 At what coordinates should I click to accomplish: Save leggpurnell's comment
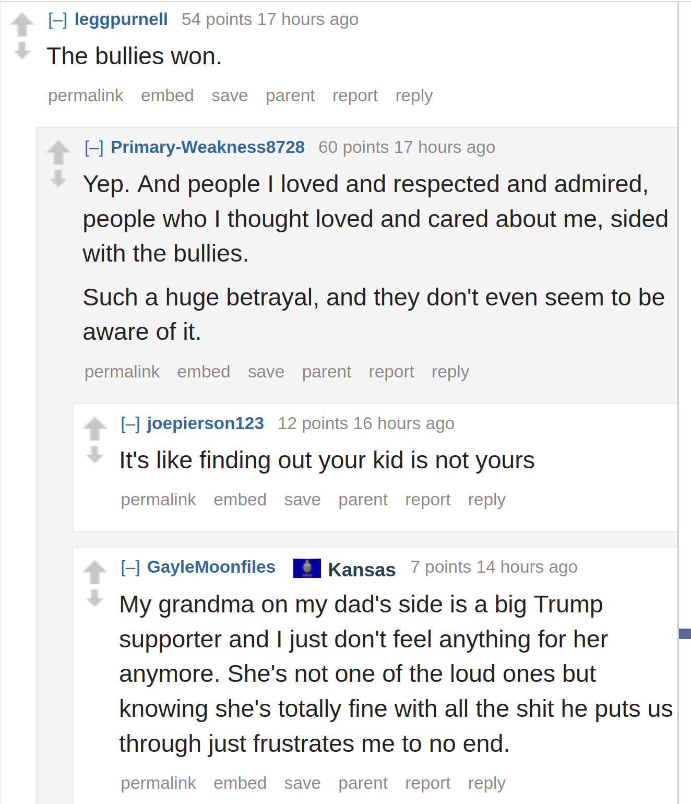[230, 96]
